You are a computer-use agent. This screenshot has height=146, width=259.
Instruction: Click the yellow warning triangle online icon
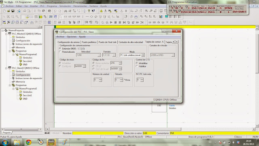101,11
